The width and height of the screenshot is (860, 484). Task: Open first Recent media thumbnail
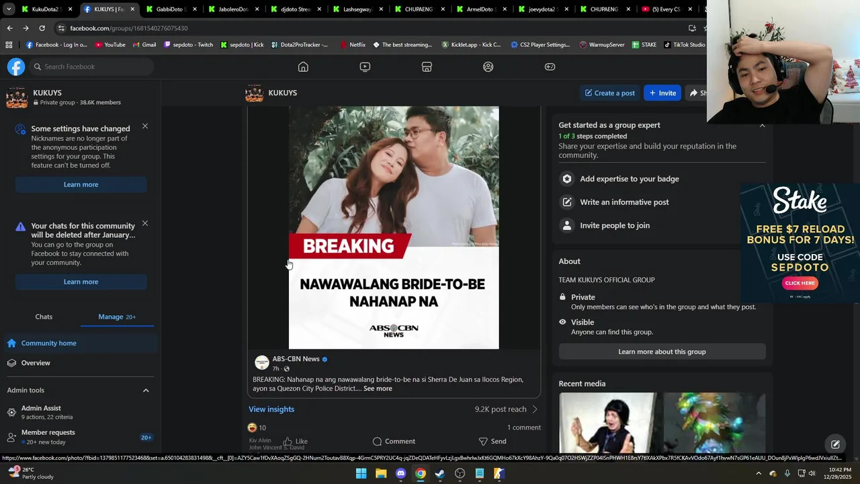click(609, 423)
